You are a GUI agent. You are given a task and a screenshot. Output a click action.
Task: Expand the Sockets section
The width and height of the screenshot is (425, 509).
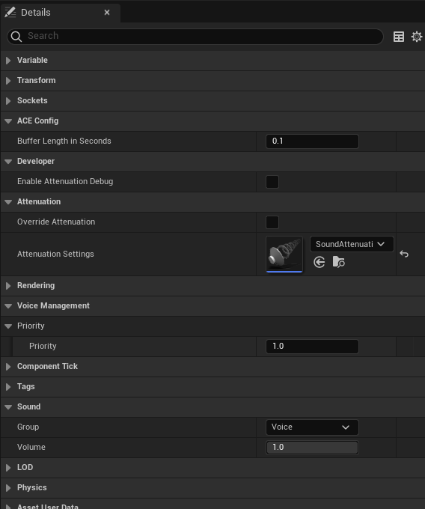8,100
